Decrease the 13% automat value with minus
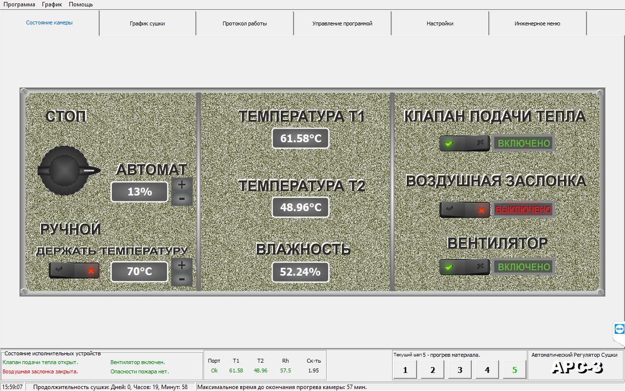Screen dimensions: 625x391 click(x=182, y=198)
